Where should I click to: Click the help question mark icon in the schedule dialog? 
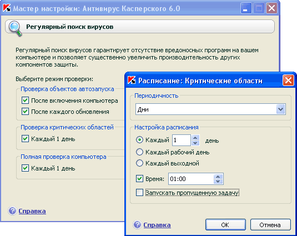tap(137, 225)
